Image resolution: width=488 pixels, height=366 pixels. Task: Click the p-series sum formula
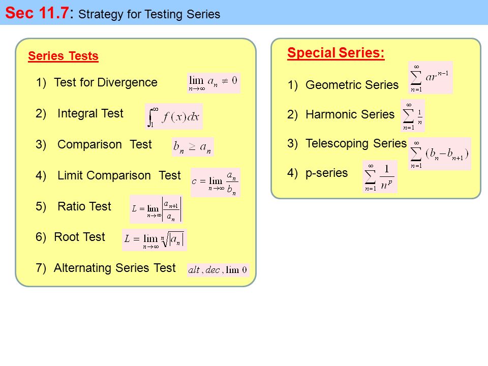(380, 177)
